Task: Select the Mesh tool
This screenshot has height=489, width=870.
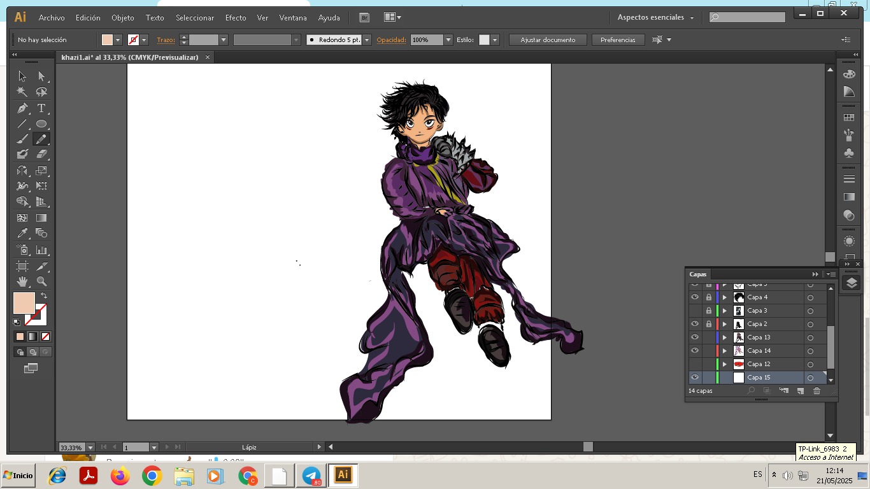Action: (22, 218)
